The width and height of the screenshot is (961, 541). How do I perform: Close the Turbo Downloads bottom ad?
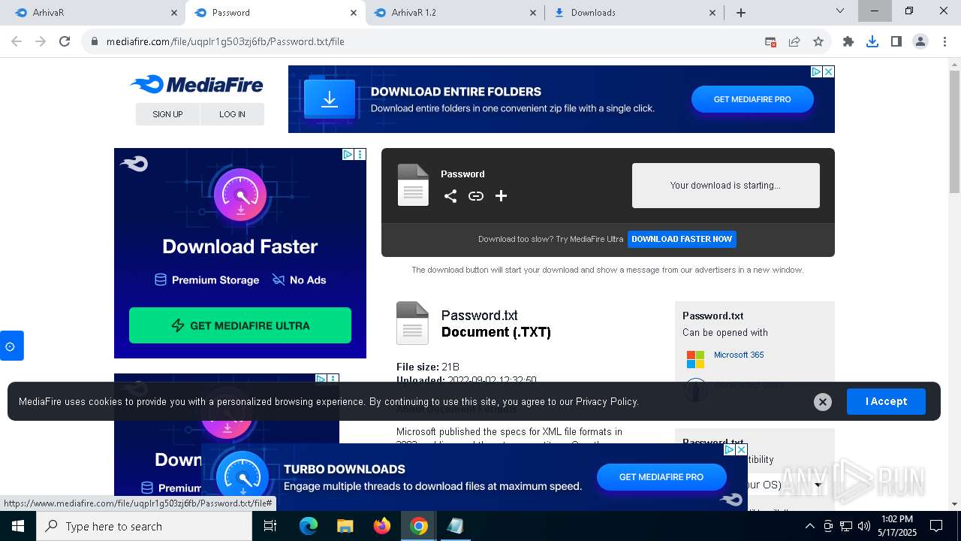pos(741,450)
